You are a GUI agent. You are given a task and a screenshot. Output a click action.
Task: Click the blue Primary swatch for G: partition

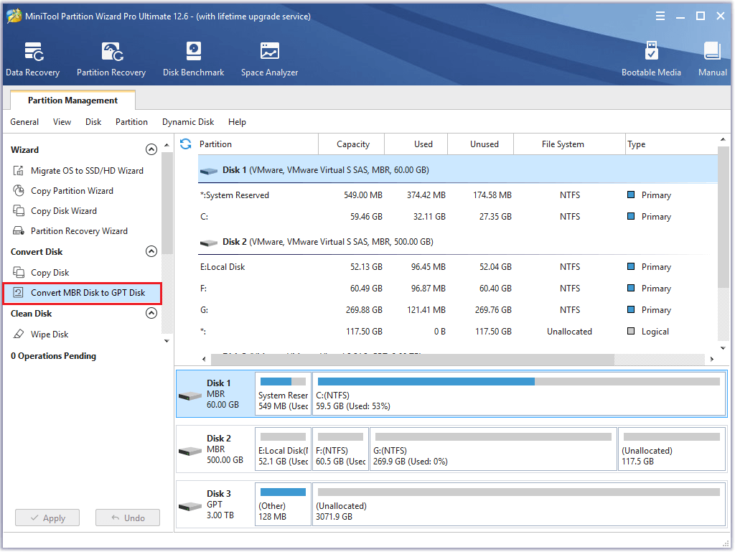tap(631, 310)
